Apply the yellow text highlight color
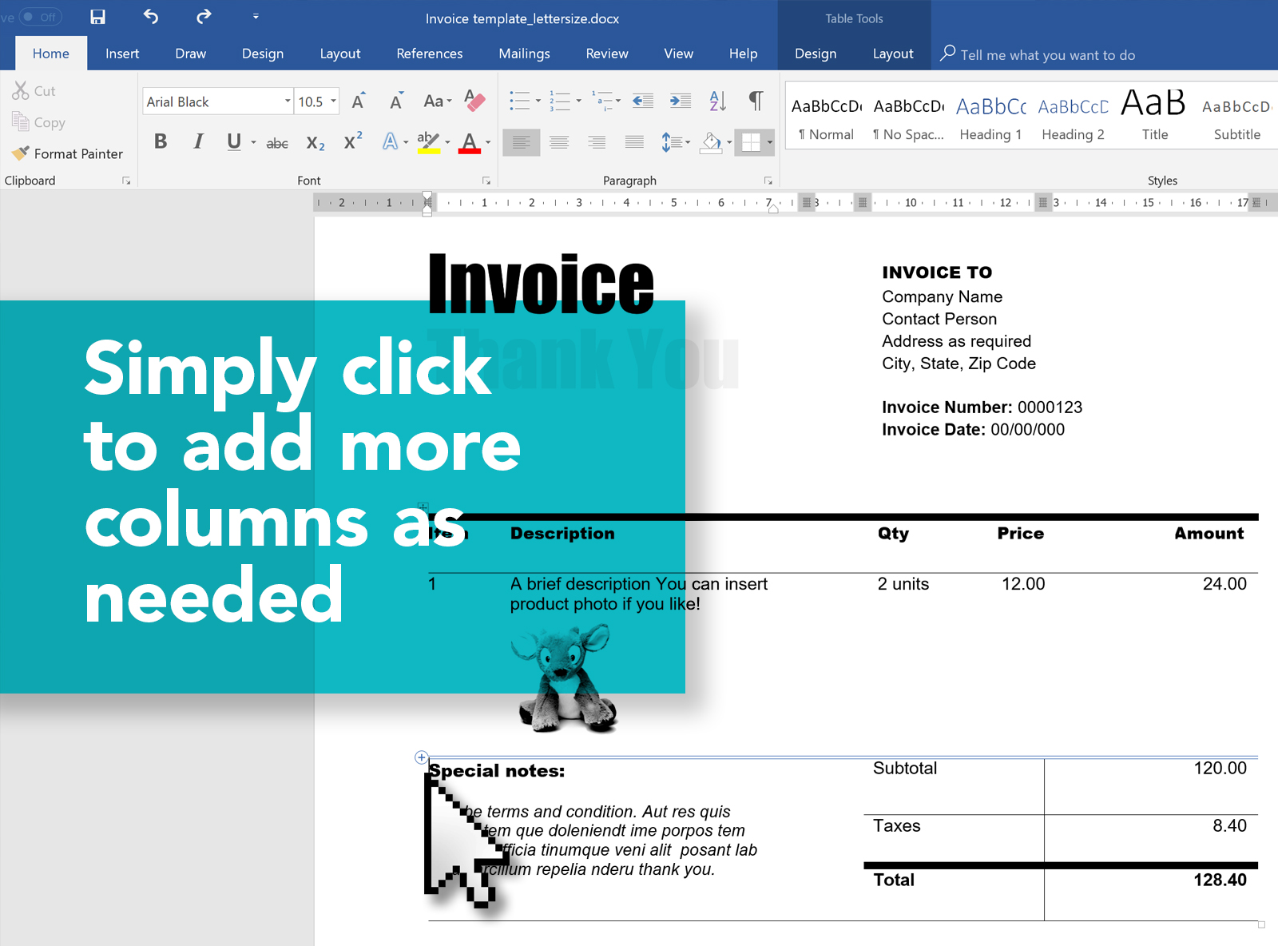 tap(429, 142)
